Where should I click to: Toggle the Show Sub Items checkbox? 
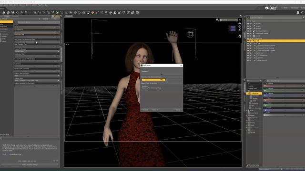[x=248, y=165]
